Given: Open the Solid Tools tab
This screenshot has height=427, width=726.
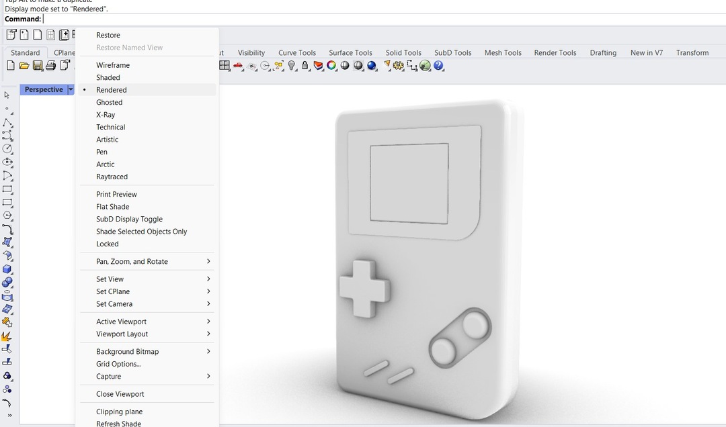Looking at the screenshot, I should 403,53.
